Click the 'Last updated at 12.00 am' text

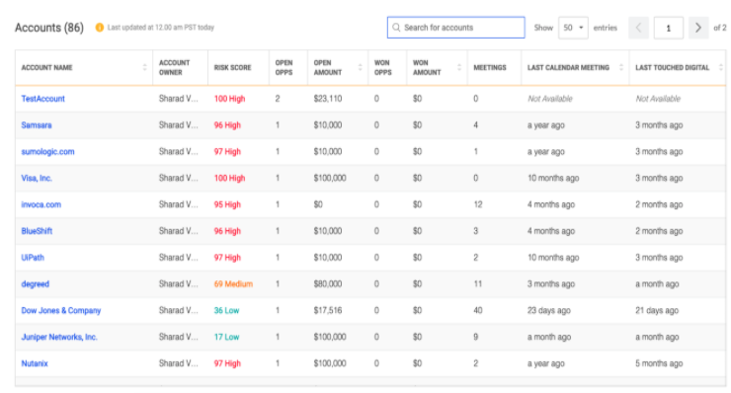pyautogui.click(x=161, y=28)
